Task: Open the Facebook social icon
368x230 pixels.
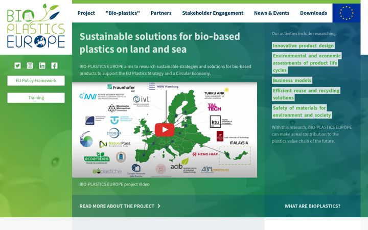Action: pyautogui.click(x=54, y=65)
